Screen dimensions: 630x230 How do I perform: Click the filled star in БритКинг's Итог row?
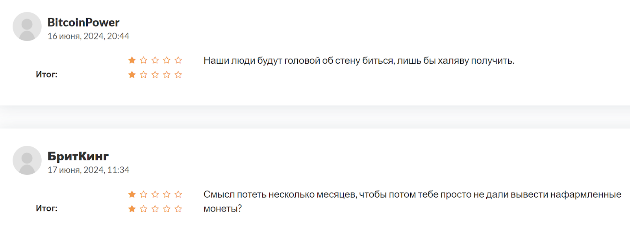[132, 209]
